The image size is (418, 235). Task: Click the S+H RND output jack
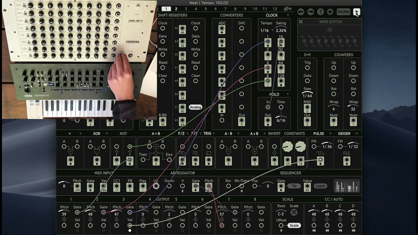(307, 108)
